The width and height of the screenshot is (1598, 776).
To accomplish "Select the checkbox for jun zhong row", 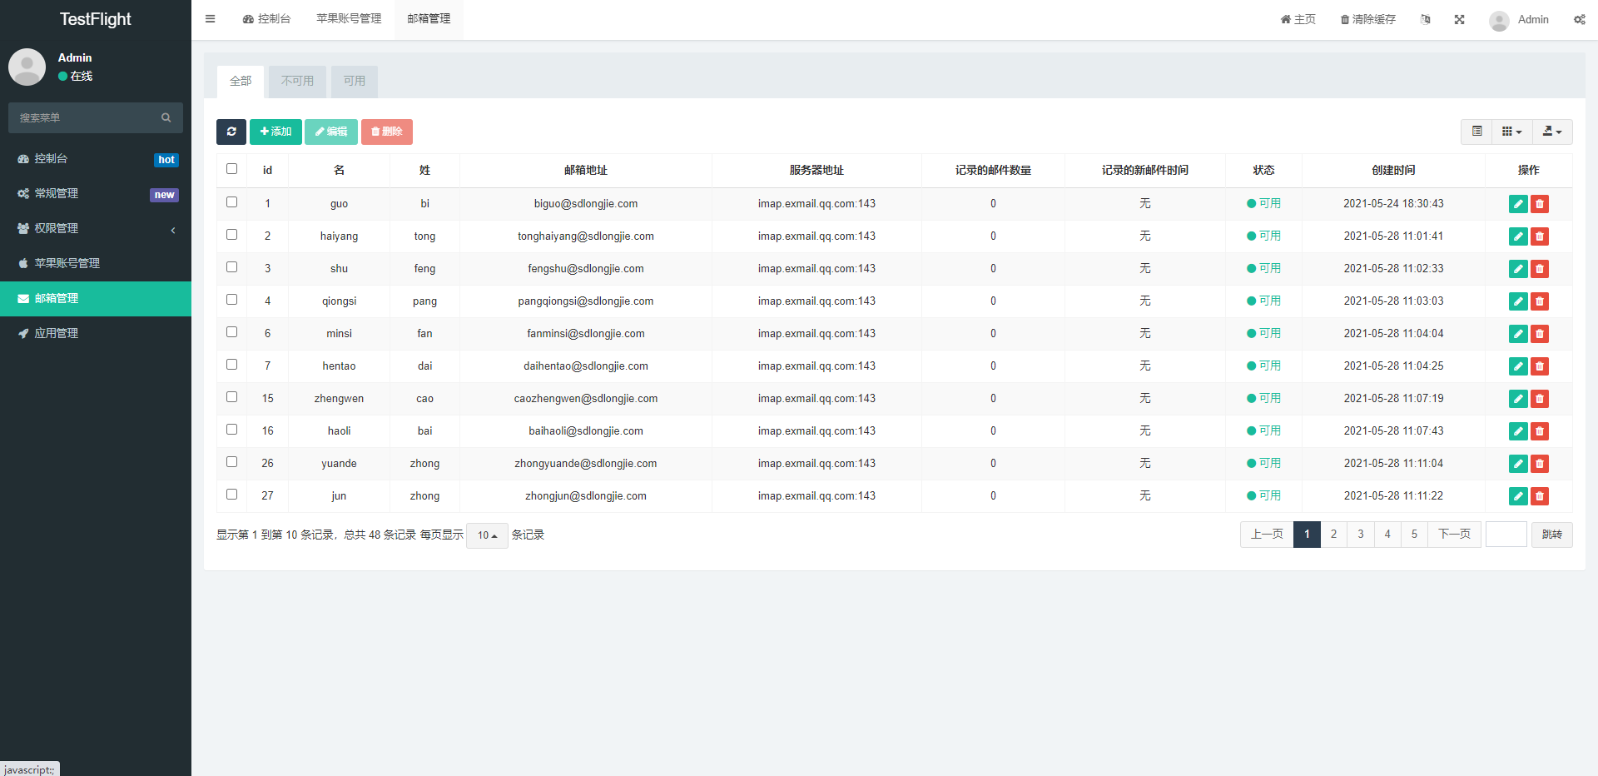I will pyautogui.click(x=232, y=495).
